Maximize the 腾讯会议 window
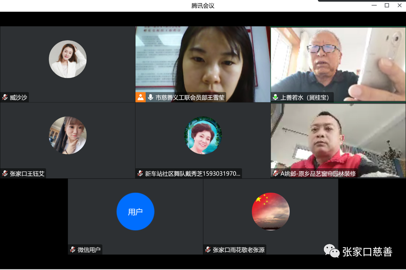 (387, 5)
